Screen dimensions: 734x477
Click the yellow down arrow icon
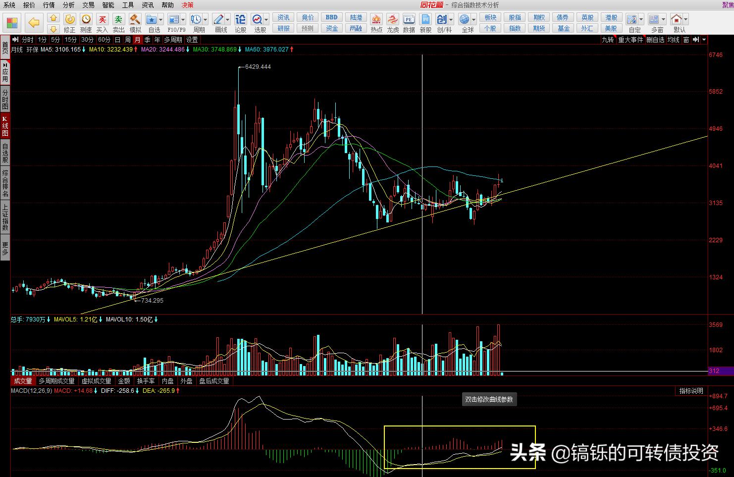53,29
